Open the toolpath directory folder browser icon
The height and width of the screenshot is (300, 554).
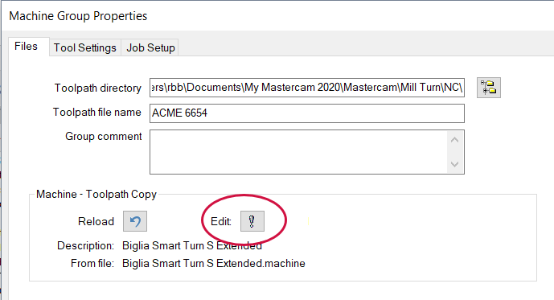click(x=489, y=88)
